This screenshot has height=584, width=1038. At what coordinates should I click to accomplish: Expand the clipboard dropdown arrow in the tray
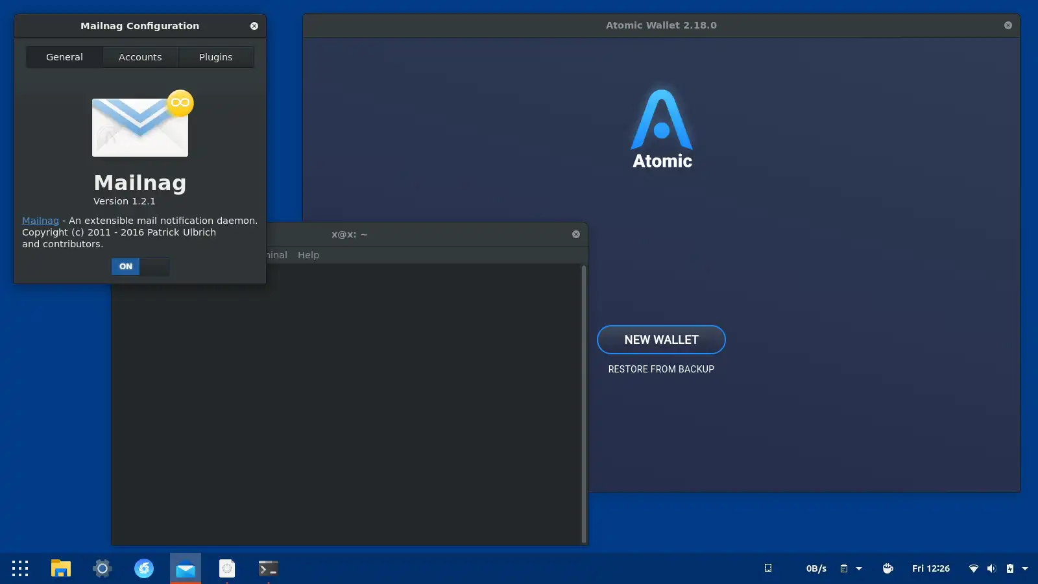859,568
